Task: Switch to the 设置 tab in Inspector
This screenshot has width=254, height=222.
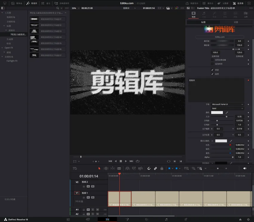Action: click(x=236, y=22)
